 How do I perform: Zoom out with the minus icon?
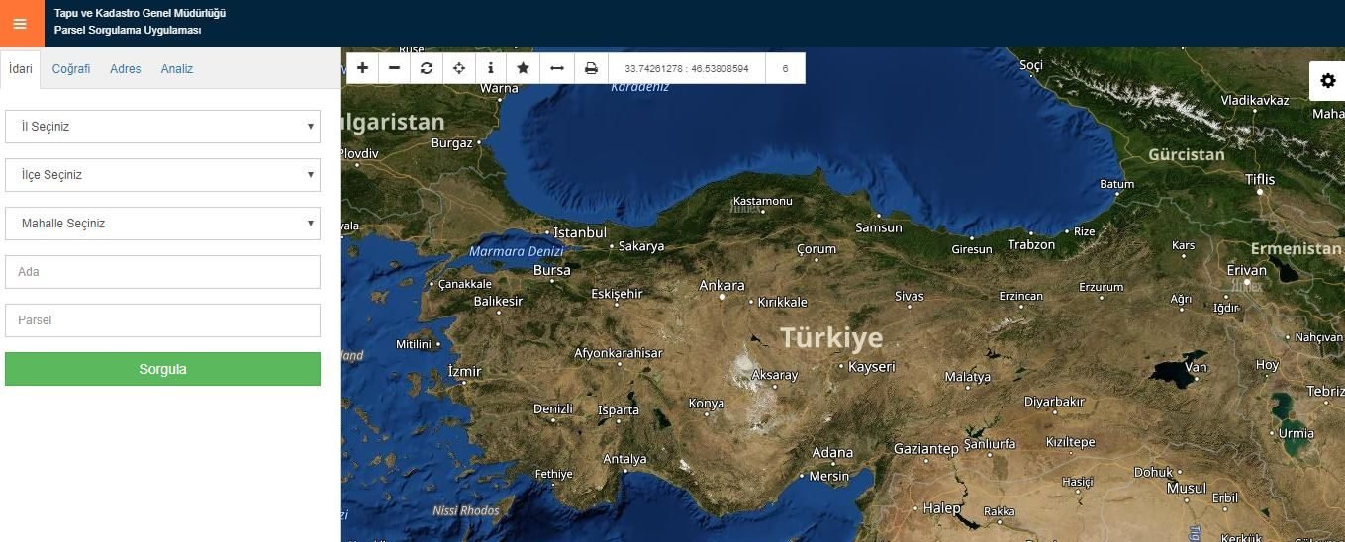pyautogui.click(x=395, y=68)
